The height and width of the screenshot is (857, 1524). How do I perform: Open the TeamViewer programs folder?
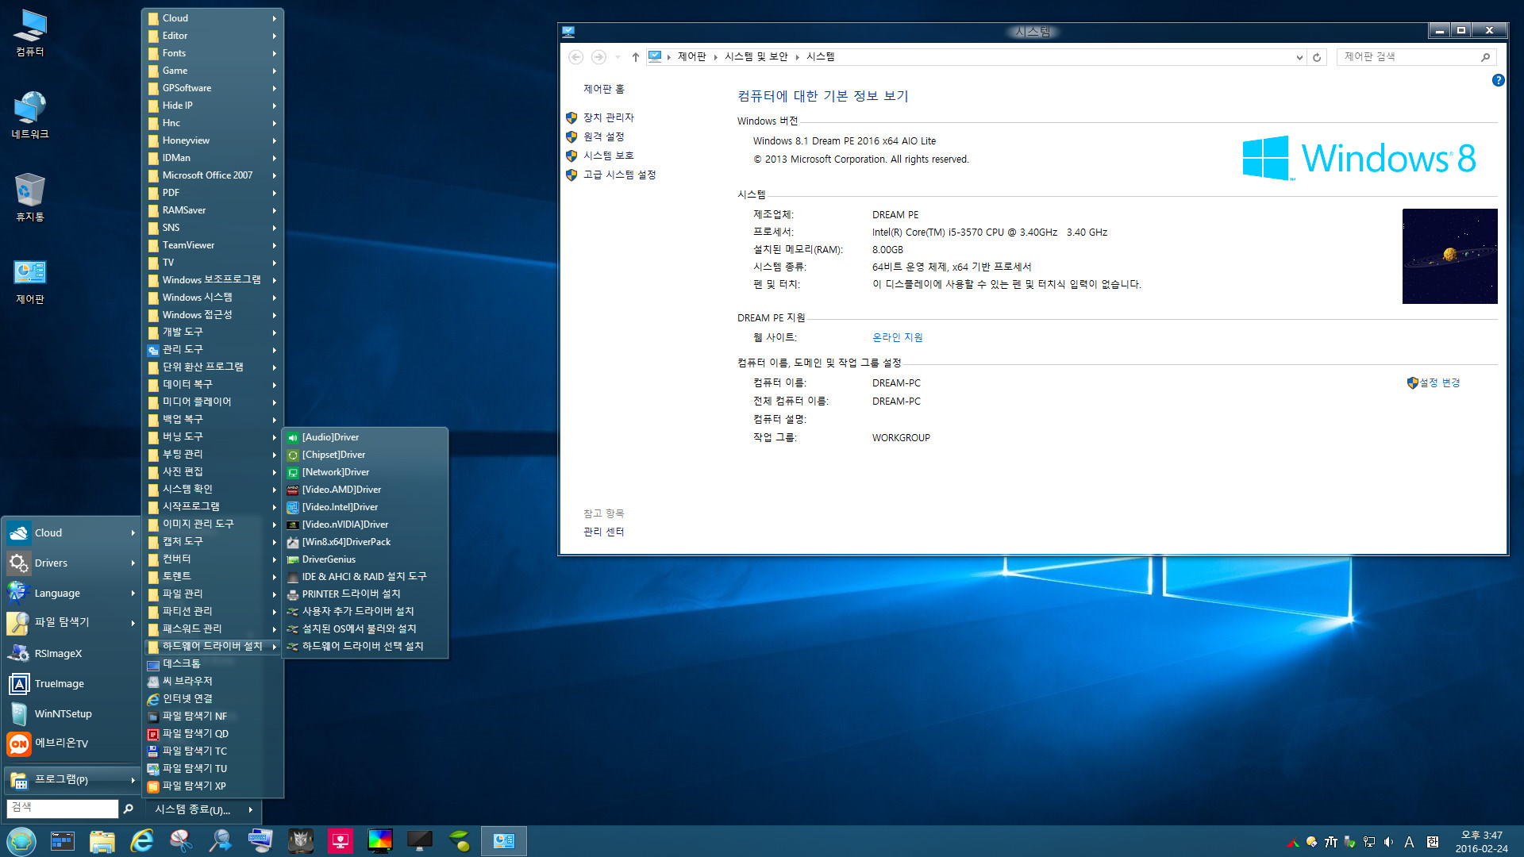(213, 245)
